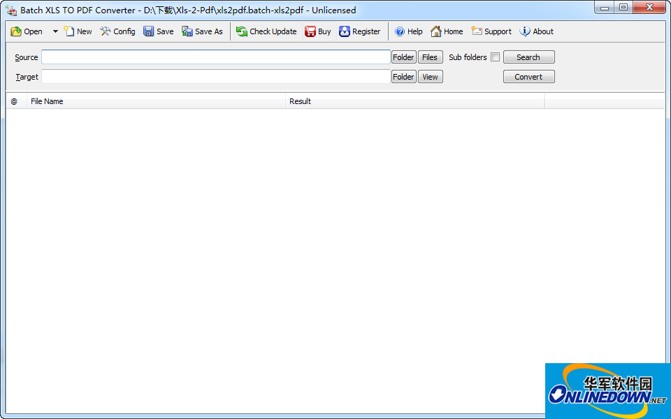Screen dimensions: 671x419
Task: Open a project with the Open toolbar icon
Action: tap(26, 31)
